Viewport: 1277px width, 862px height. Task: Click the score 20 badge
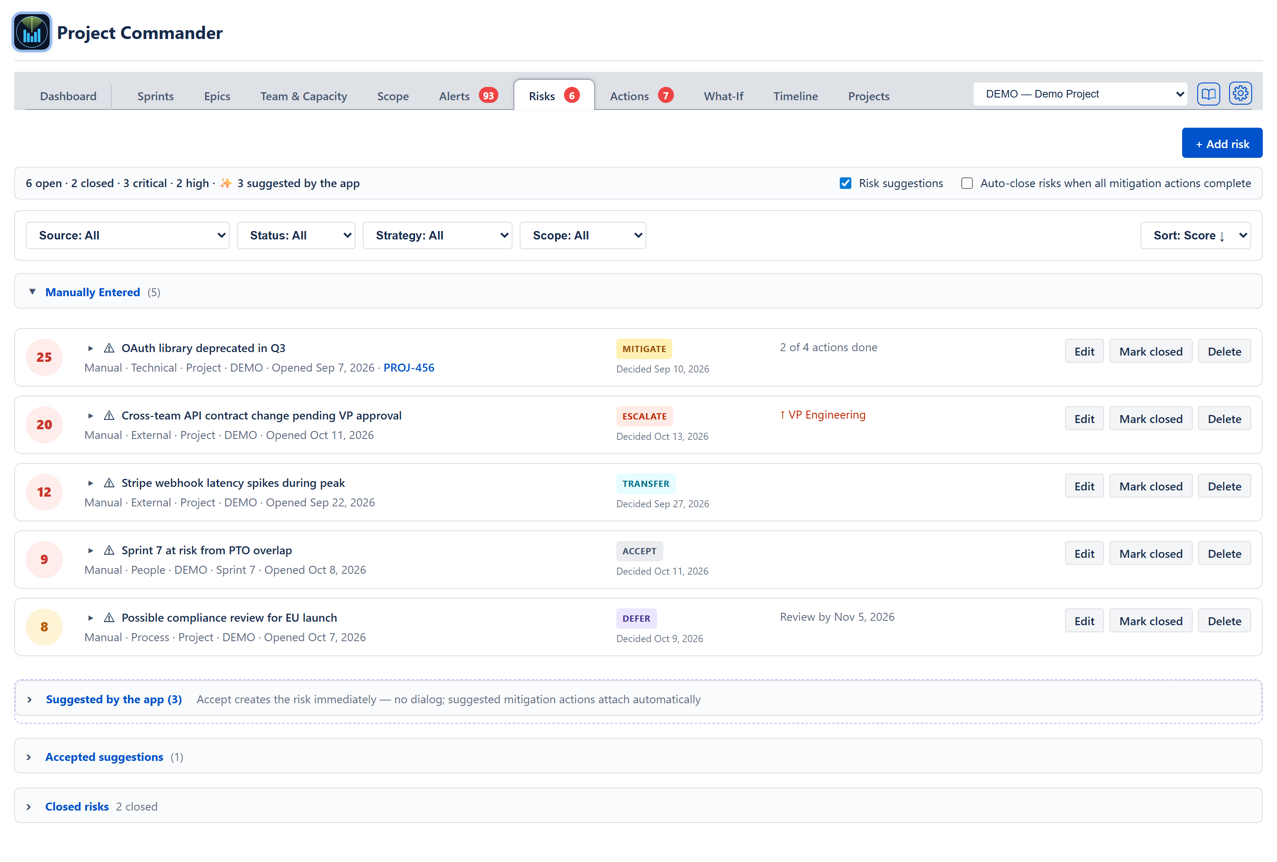point(44,425)
